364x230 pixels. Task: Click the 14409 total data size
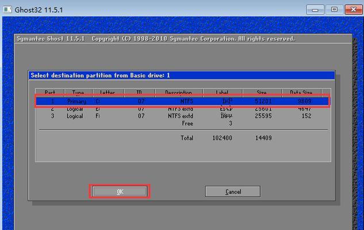263,138
